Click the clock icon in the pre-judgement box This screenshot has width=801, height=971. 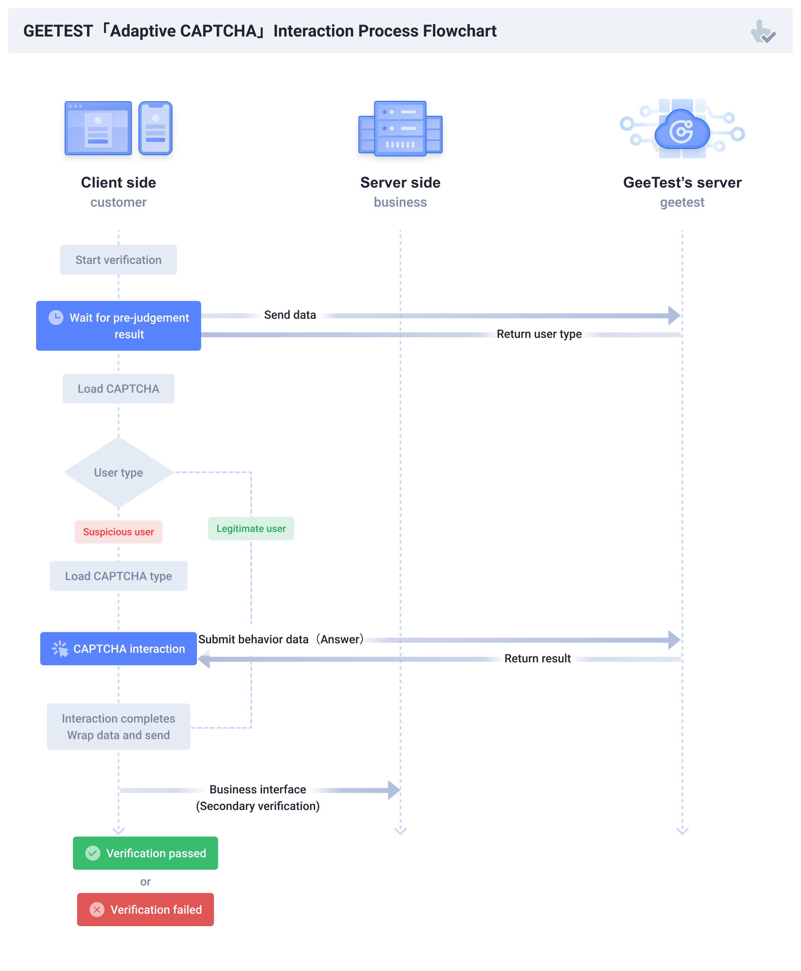(56, 317)
